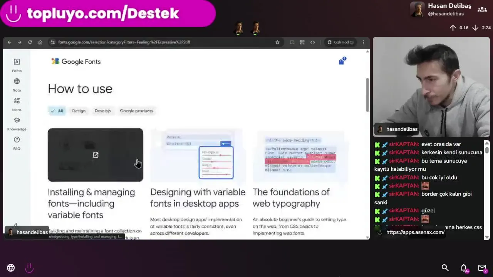This screenshot has width=493, height=277.
Task: Open Knowledge in the sidebar
Action: point(17,124)
